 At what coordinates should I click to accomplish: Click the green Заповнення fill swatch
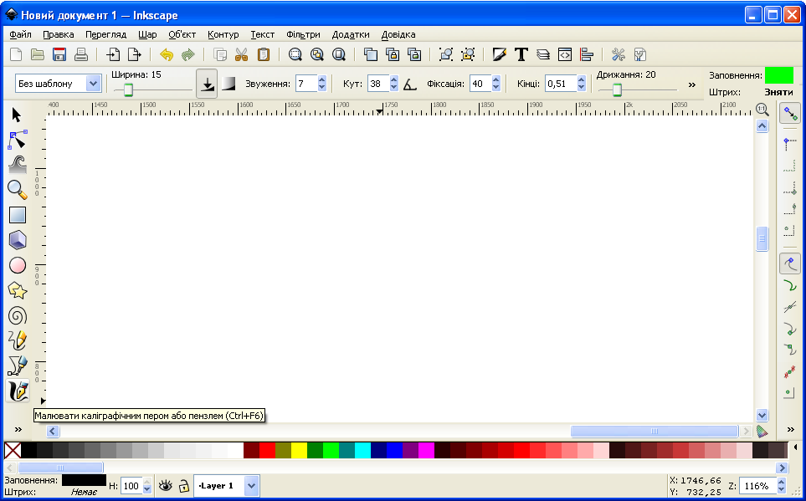pos(778,75)
